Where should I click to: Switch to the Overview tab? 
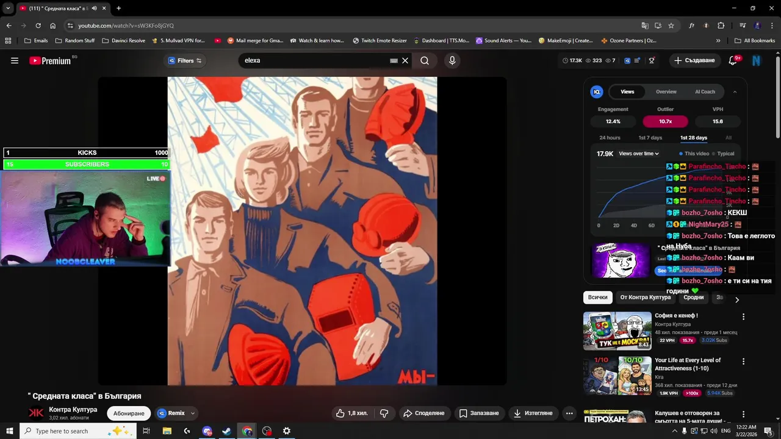666,91
